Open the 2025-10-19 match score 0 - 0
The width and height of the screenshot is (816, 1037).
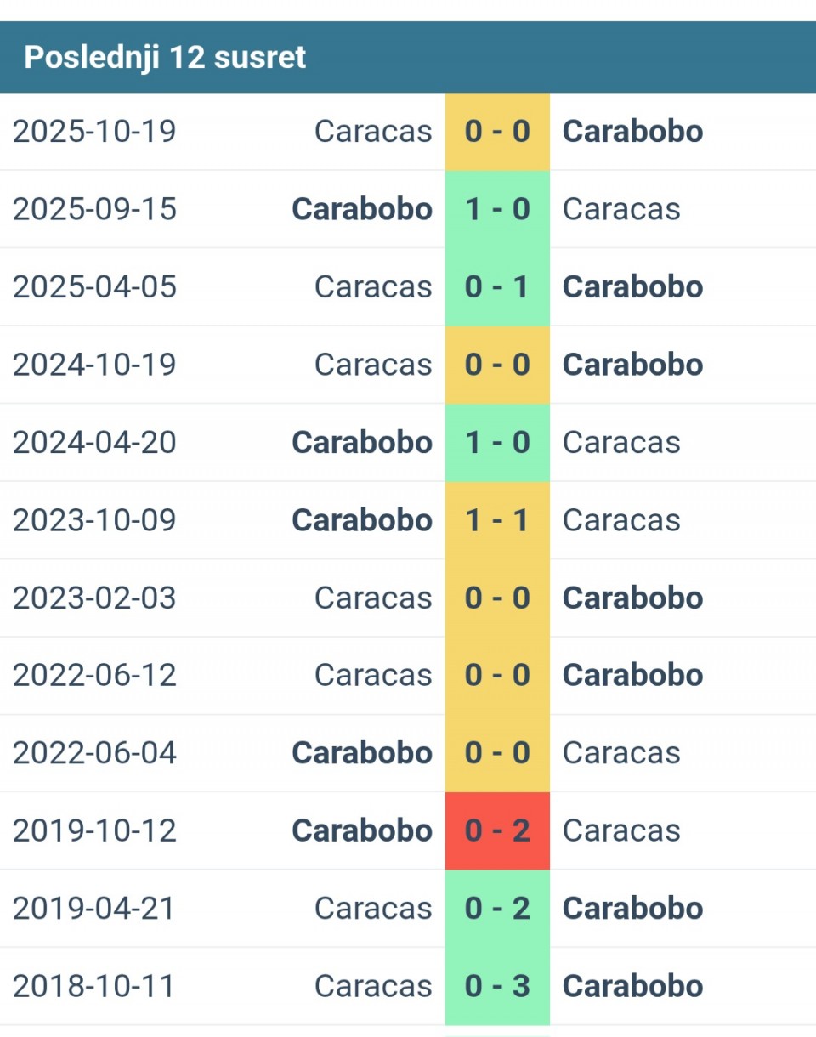[x=497, y=132]
